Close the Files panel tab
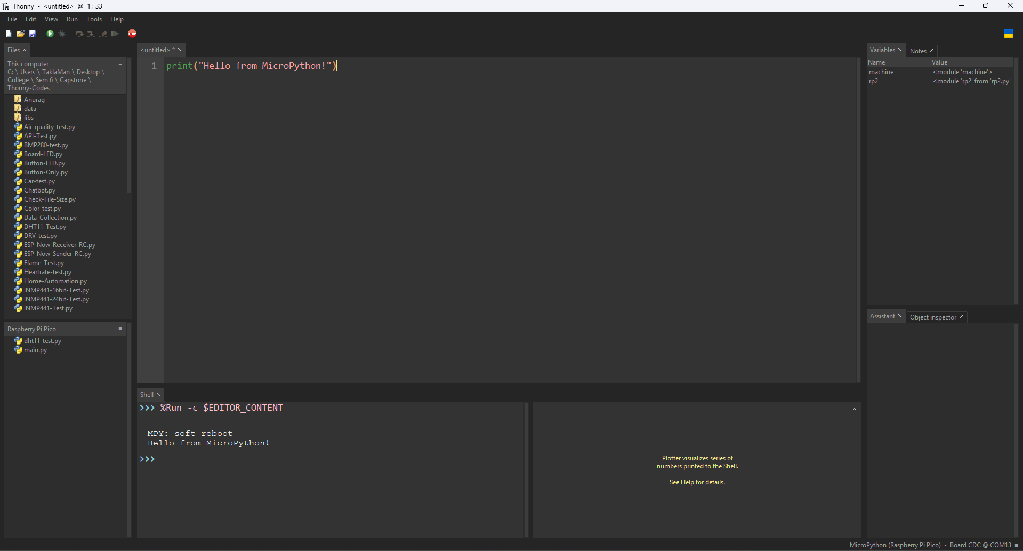This screenshot has width=1023, height=551. (x=25, y=50)
